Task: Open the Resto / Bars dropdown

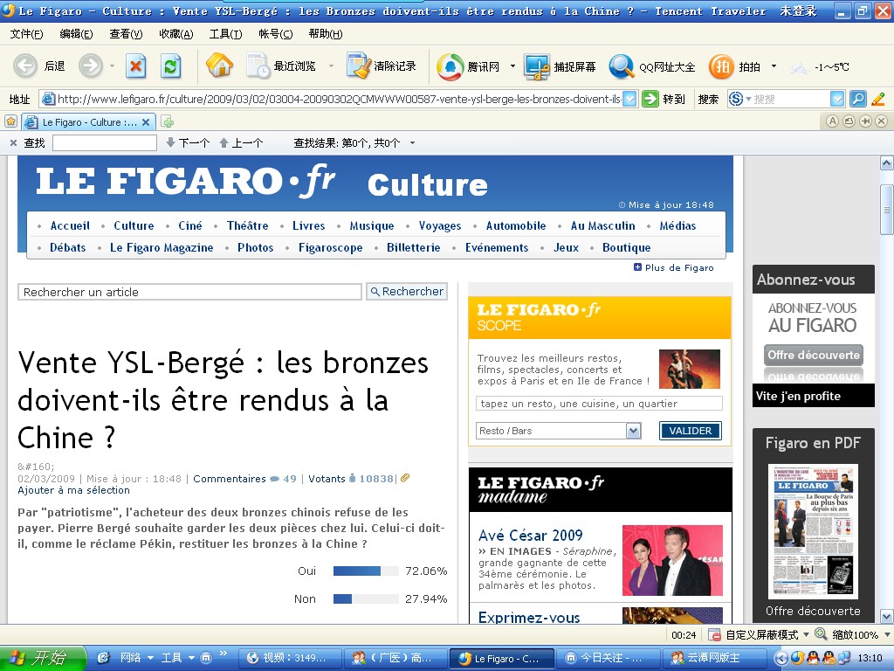Action: point(634,431)
